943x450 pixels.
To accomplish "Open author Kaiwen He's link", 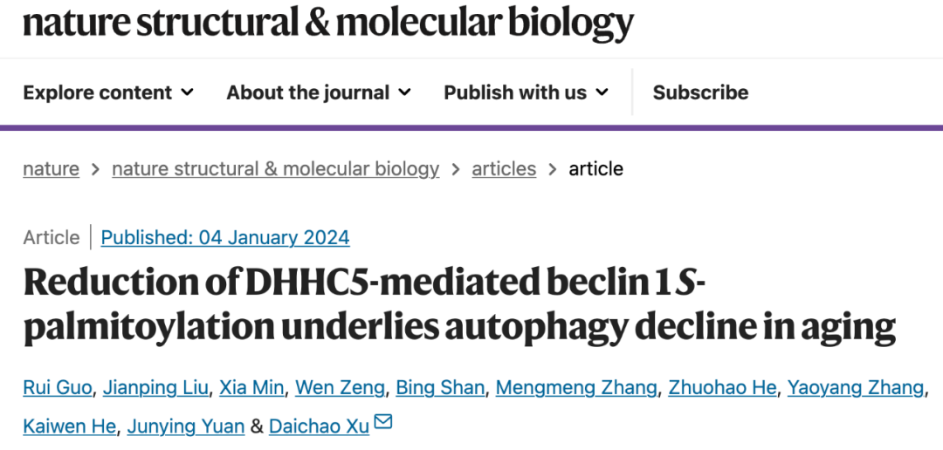I will (69, 426).
